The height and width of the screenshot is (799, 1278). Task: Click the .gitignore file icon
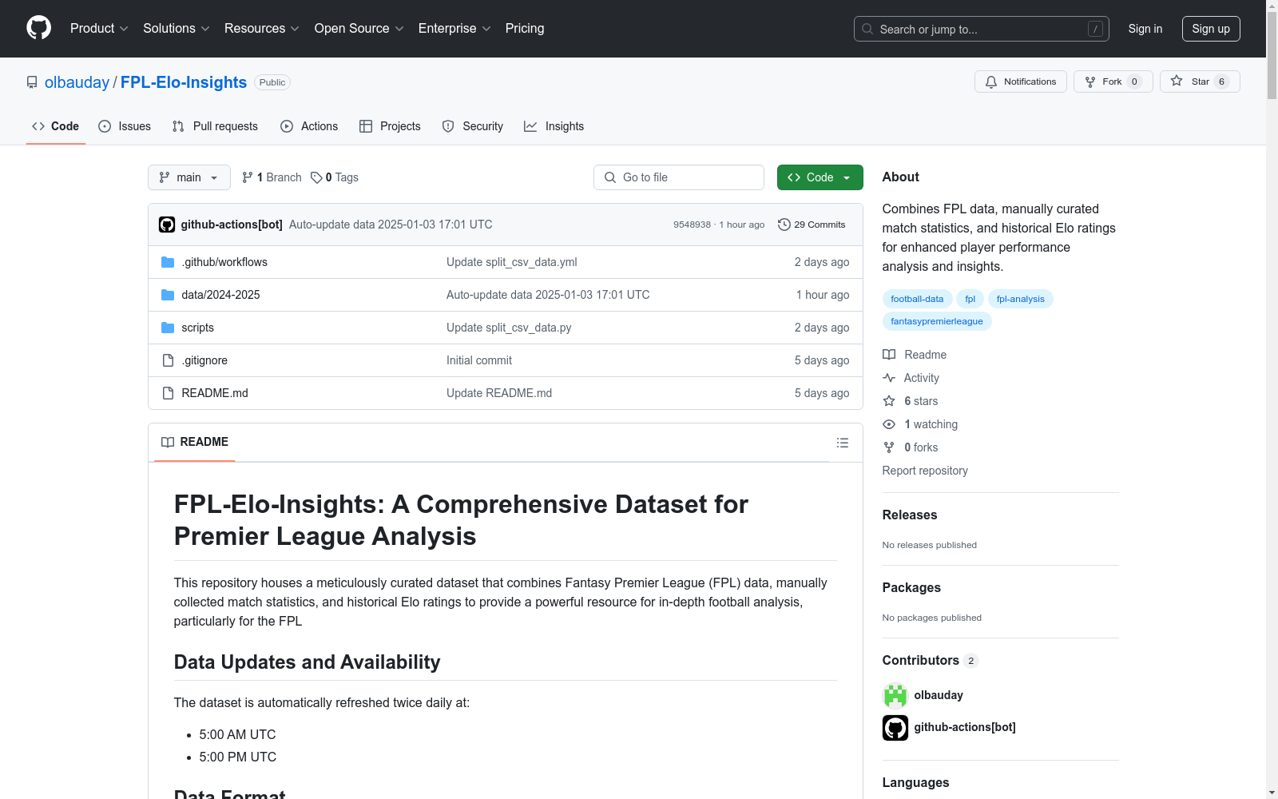point(168,360)
